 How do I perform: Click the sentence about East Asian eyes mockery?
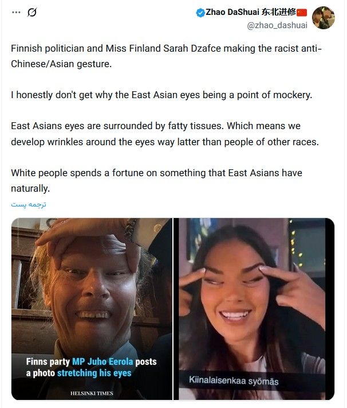click(161, 95)
